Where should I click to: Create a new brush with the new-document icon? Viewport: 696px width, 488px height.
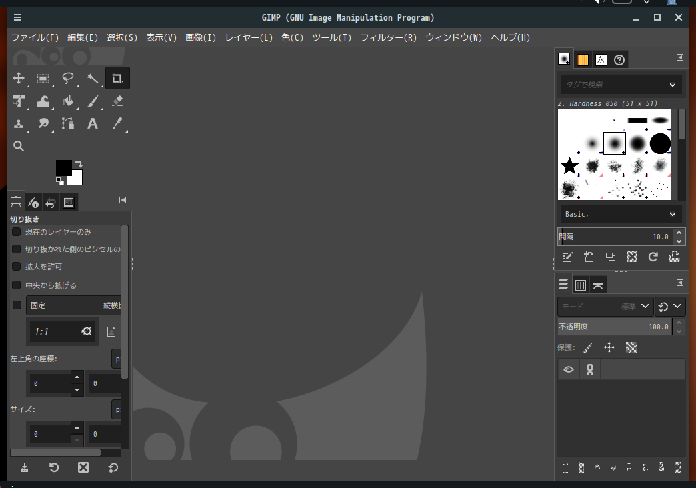coord(589,257)
